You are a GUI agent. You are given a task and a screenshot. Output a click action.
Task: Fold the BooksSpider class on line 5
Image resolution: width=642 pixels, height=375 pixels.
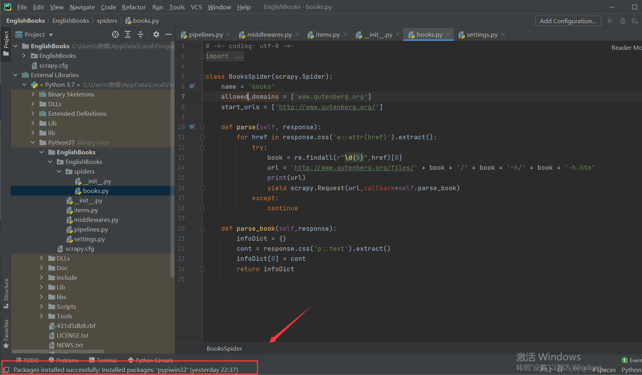click(x=202, y=76)
